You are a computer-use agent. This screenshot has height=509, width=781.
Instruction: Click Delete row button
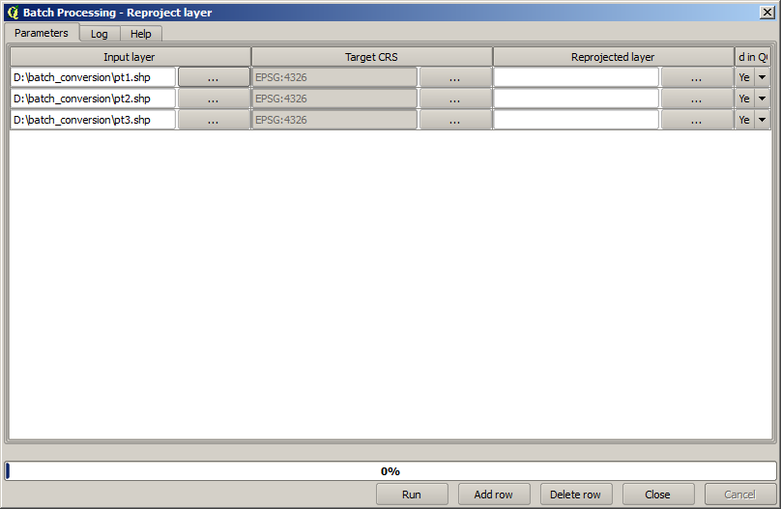pyautogui.click(x=575, y=495)
